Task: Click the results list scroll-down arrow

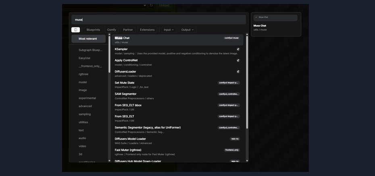Action: point(247,161)
